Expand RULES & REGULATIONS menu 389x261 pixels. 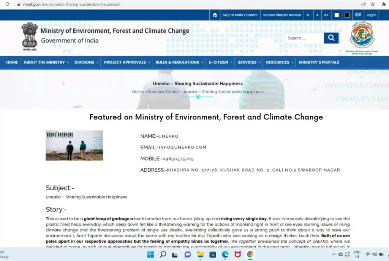pyautogui.click(x=180, y=62)
